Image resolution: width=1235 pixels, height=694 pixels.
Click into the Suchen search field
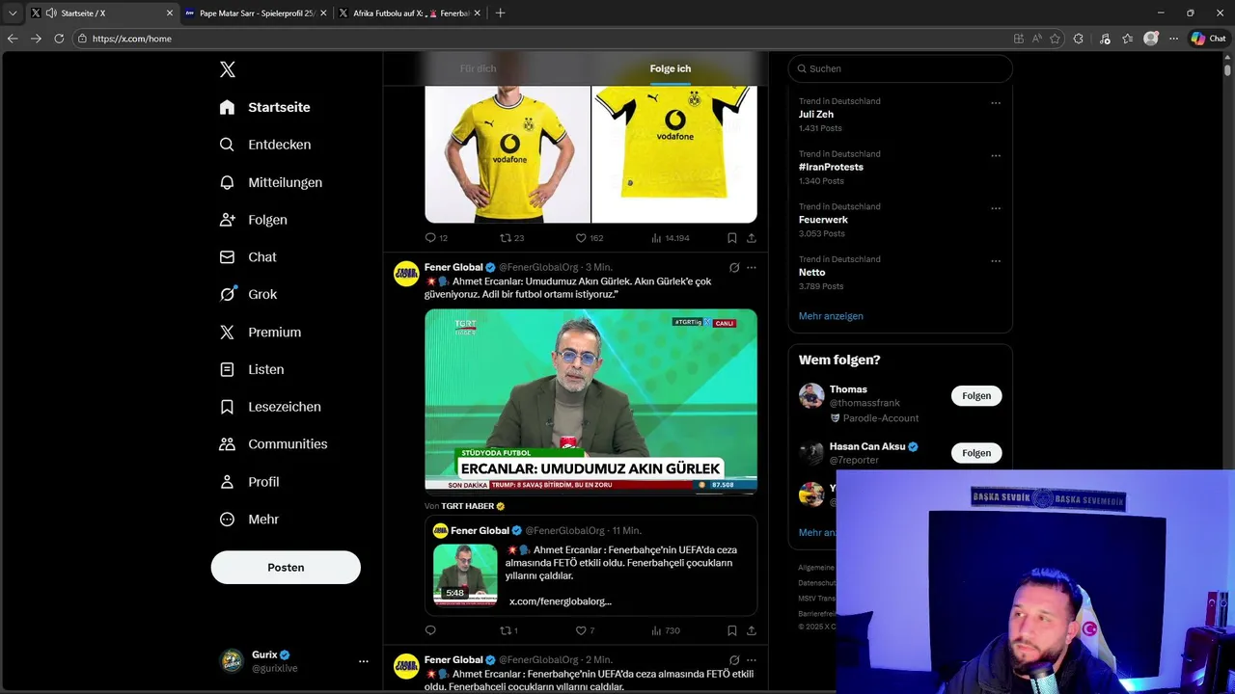point(900,68)
